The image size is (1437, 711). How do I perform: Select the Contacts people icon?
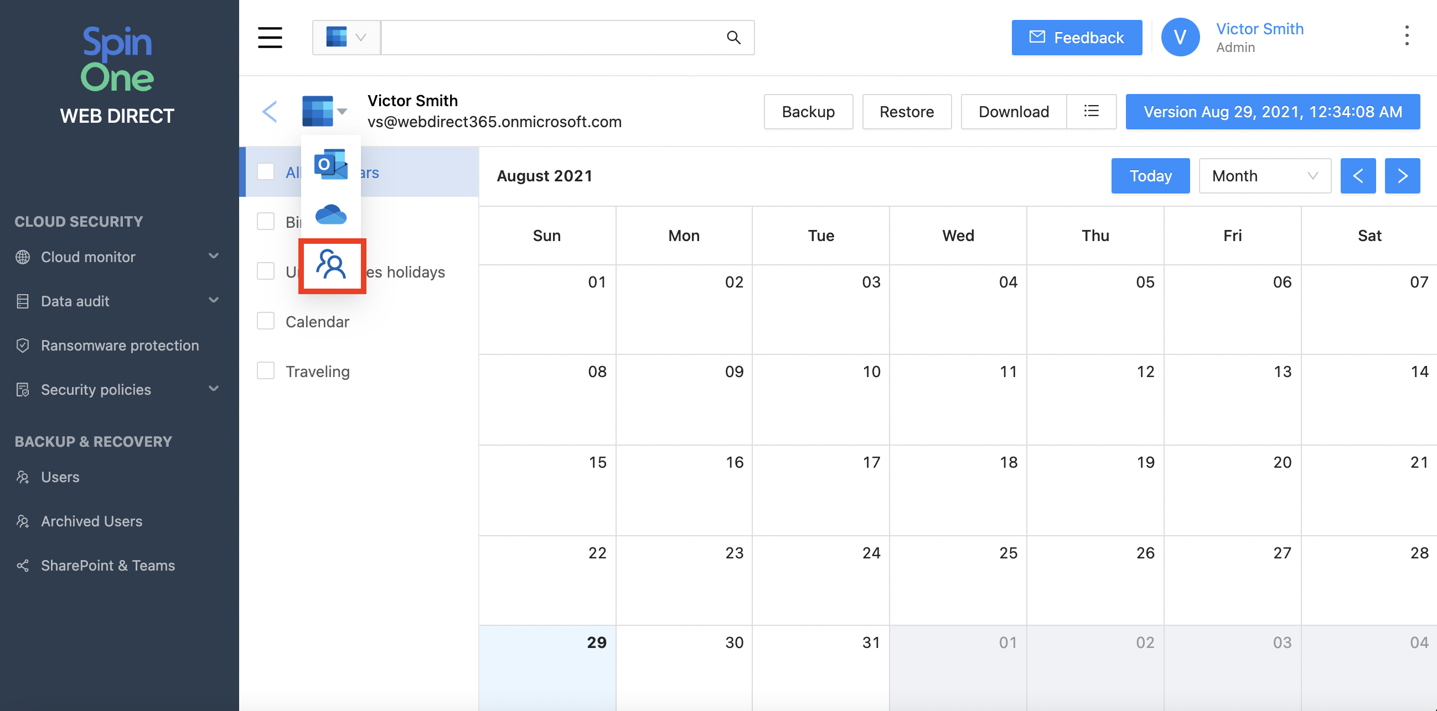click(x=332, y=265)
